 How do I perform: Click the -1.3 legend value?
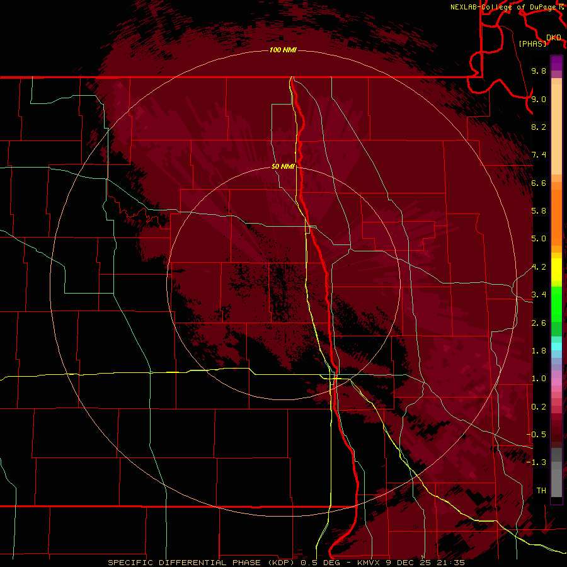click(536, 462)
